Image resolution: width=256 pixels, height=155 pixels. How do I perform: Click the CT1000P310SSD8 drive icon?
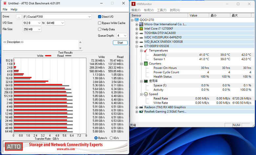(141, 46)
